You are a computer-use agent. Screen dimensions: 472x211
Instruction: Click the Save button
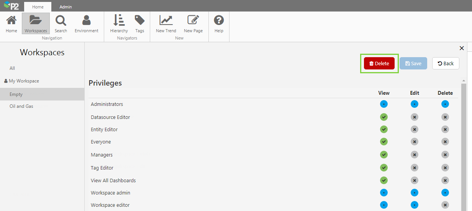pyautogui.click(x=413, y=63)
